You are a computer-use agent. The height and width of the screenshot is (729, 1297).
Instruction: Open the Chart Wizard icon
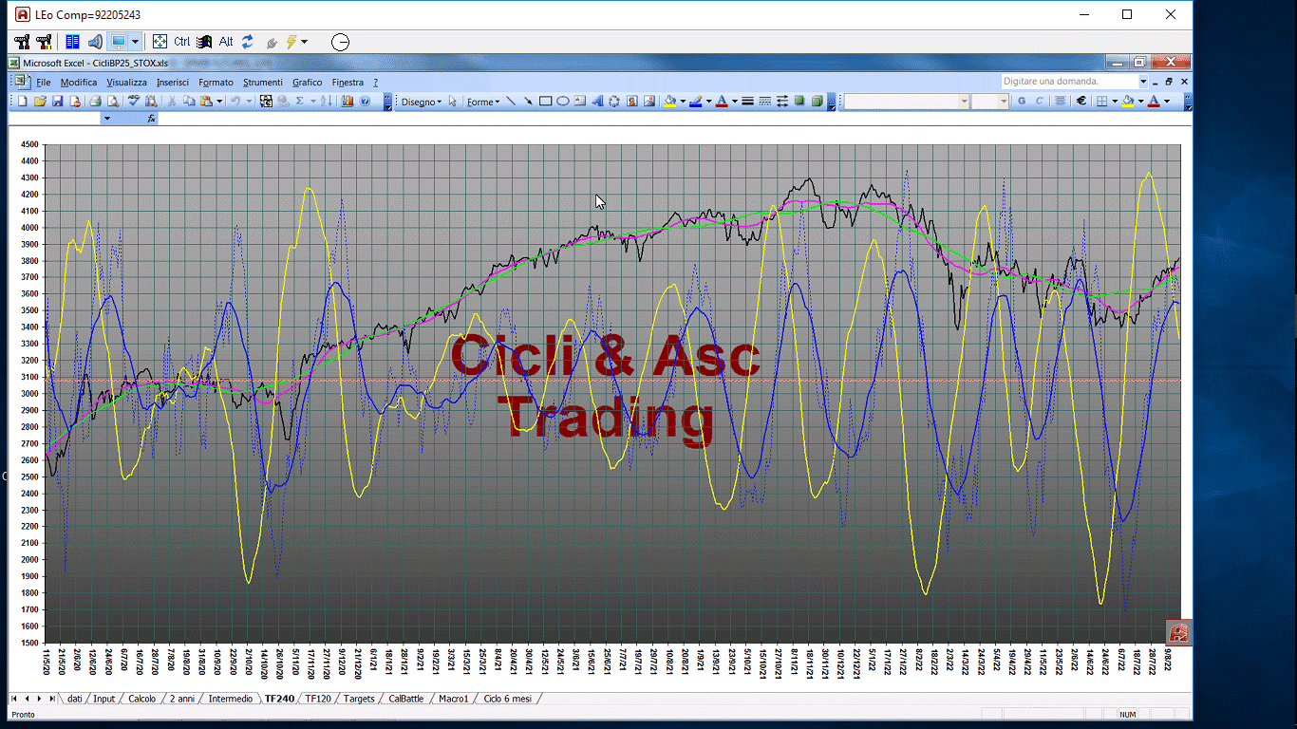coord(348,101)
